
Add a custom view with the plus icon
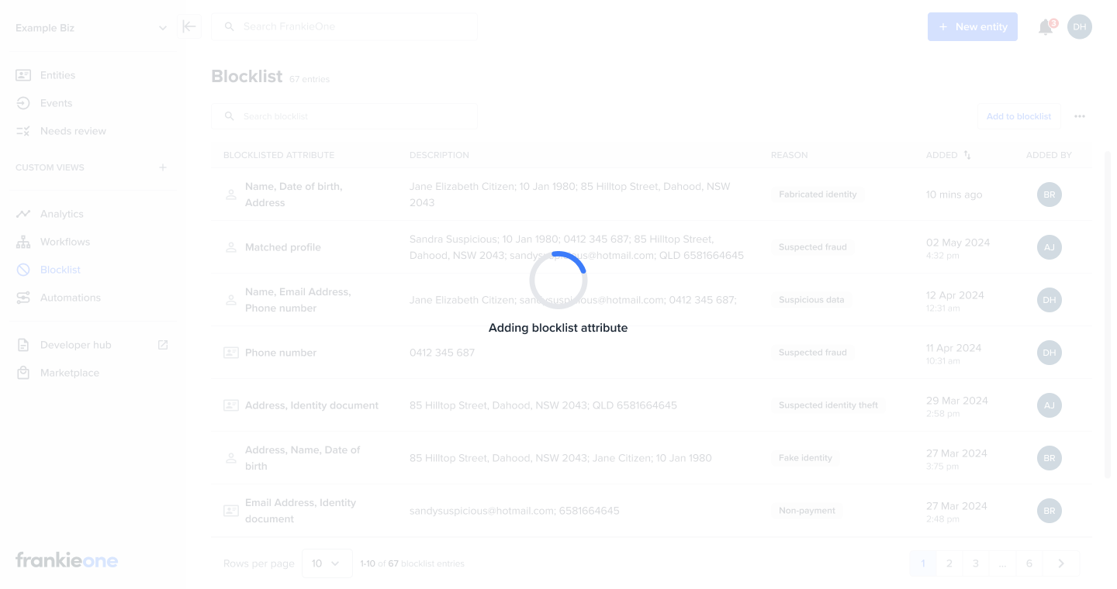pos(163,167)
